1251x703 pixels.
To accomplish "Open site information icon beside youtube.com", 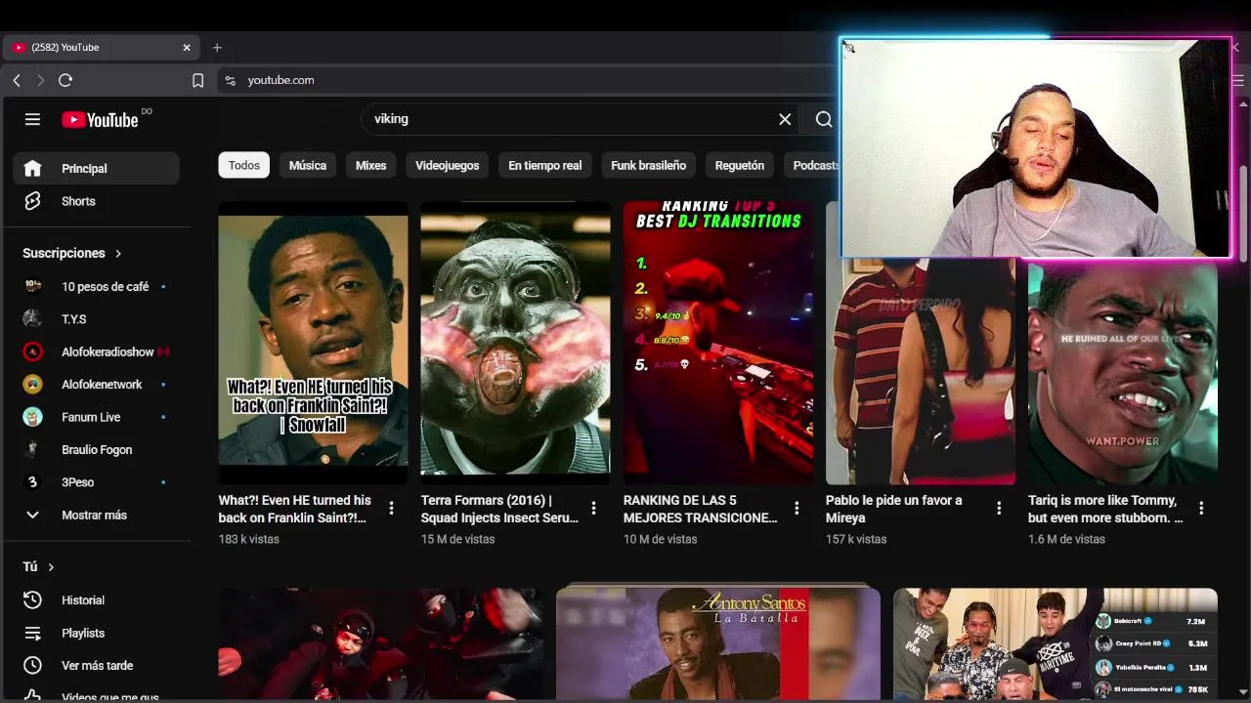I will point(231,80).
